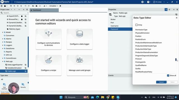This screenshot has width=179, height=100.
Task: Select PermissionType in data type list
Action: [x=141, y=30]
